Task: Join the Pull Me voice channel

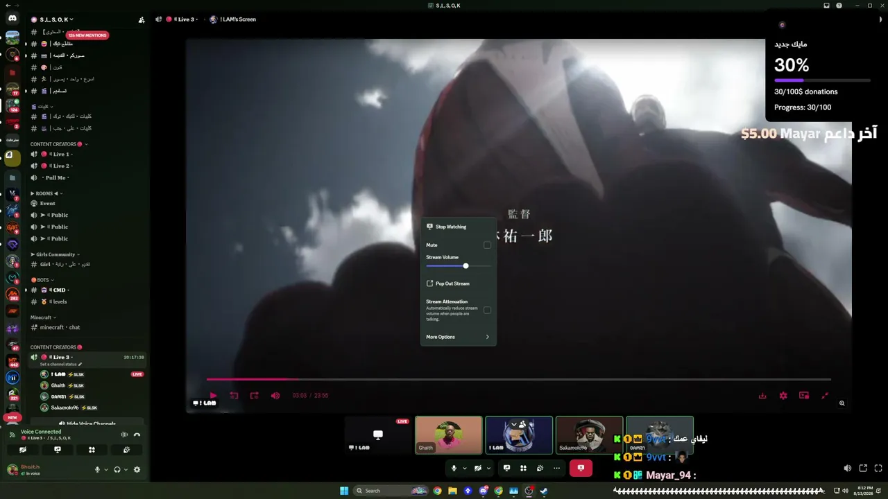Action: 86,177
